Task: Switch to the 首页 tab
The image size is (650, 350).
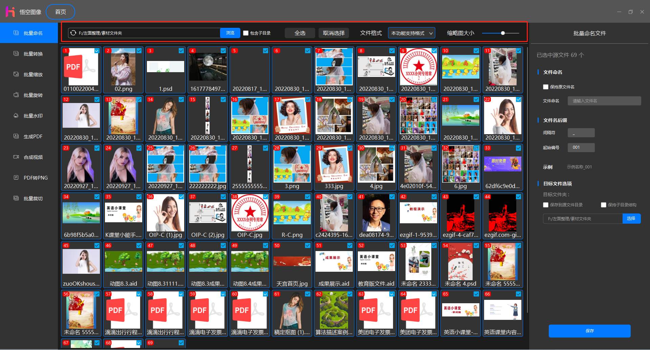Action: (60, 12)
